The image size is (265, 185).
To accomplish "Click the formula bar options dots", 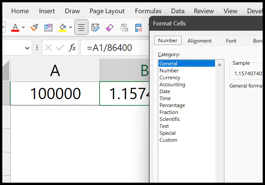I will click(x=37, y=48).
